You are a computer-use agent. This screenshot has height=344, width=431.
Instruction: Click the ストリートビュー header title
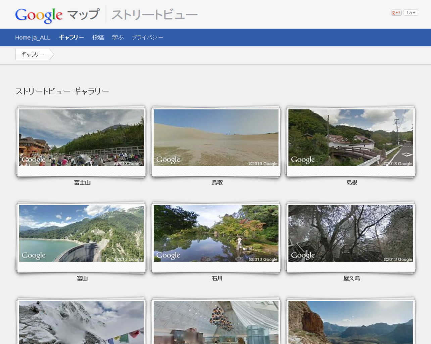tap(154, 15)
